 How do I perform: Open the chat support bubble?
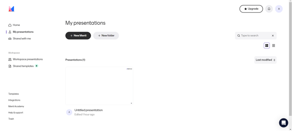click(283, 123)
